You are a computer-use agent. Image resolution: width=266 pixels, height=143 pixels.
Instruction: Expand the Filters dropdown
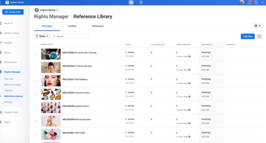[x=42, y=36]
